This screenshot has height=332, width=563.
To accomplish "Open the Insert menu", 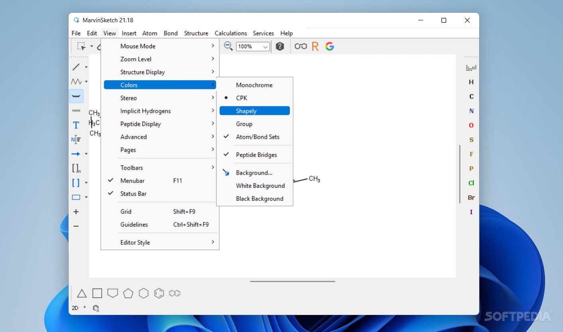I will point(129,33).
